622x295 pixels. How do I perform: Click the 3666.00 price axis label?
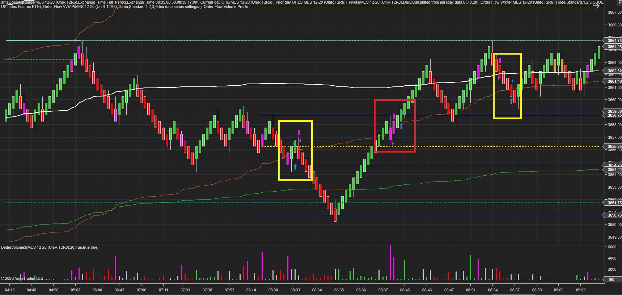coord(614,25)
